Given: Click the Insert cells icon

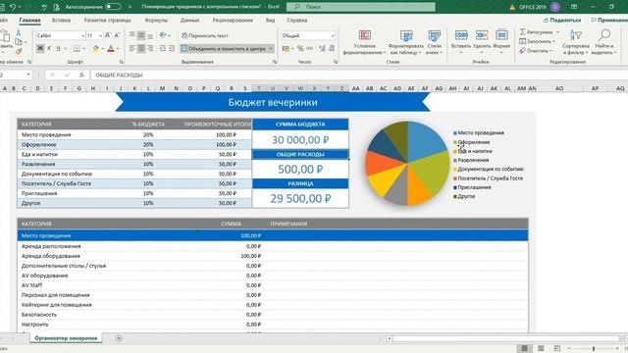Looking at the screenshot, I should (461, 35).
